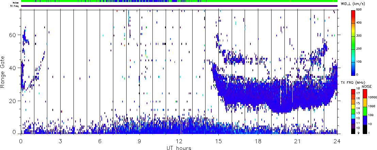377x150 pixels.
Task: Click the 200 label on width colorbar
Action: [359, 49]
